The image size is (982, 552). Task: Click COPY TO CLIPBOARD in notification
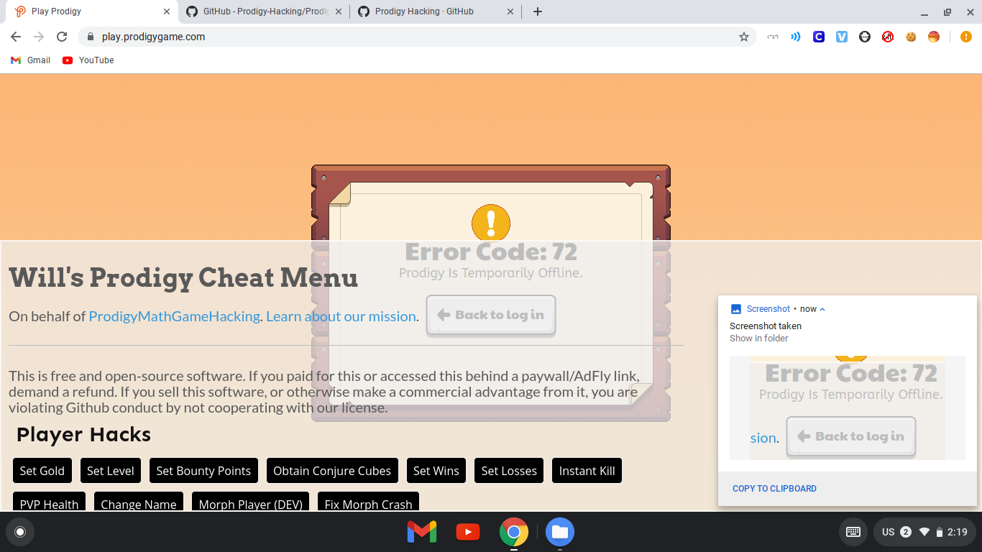(x=774, y=489)
